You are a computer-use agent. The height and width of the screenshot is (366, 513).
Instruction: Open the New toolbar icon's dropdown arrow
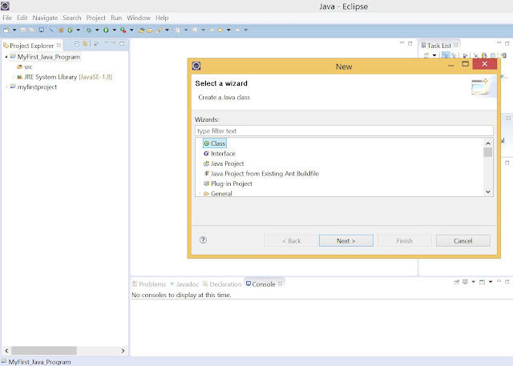point(14,30)
